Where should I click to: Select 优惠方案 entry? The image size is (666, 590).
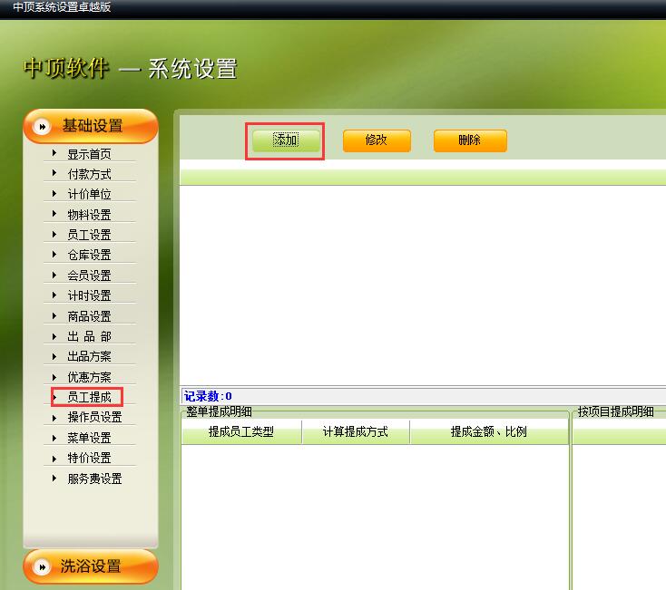[x=89, y=377]
